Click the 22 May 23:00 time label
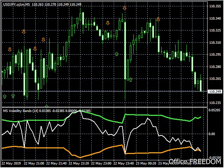Image resolution: width=224 pixels, height=168 pixels. click(x=101, y=163)
